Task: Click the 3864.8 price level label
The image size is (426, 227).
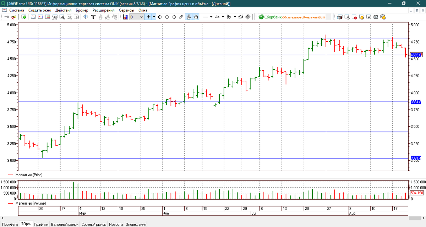Action: (x=416, y=102)
